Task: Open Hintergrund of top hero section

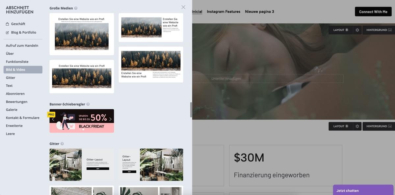Action: coord(379,30)
